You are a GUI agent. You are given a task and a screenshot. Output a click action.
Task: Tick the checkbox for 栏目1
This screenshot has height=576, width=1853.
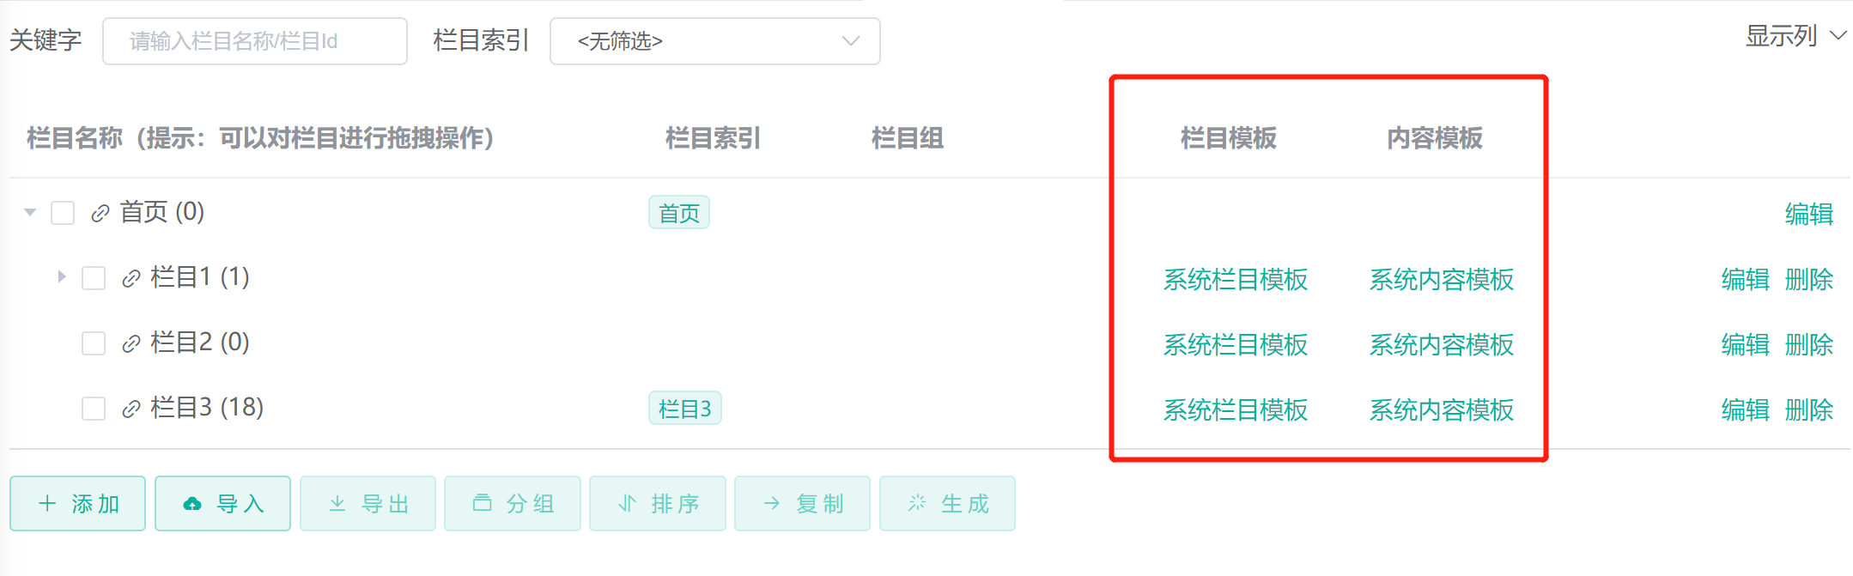tap(94, 278)
